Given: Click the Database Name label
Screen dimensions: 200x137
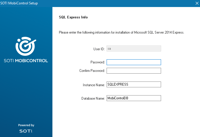Looking at the screenshot, I should 93,99.
